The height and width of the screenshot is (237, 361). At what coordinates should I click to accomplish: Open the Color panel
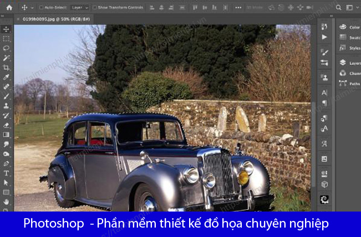(349, 27)
